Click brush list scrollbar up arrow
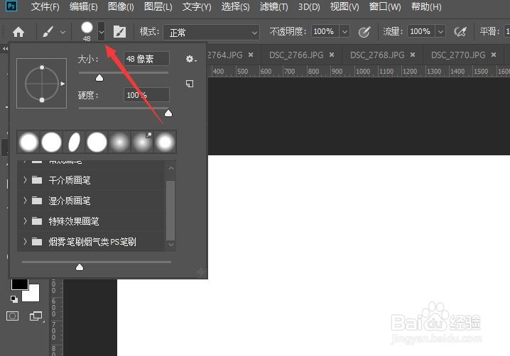This screenshot has height=356, width=510. click(171, 168)
